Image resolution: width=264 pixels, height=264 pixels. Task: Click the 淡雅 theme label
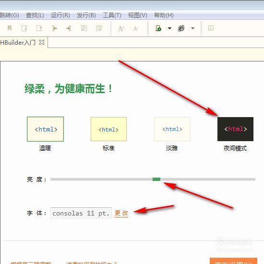[172, 148]
